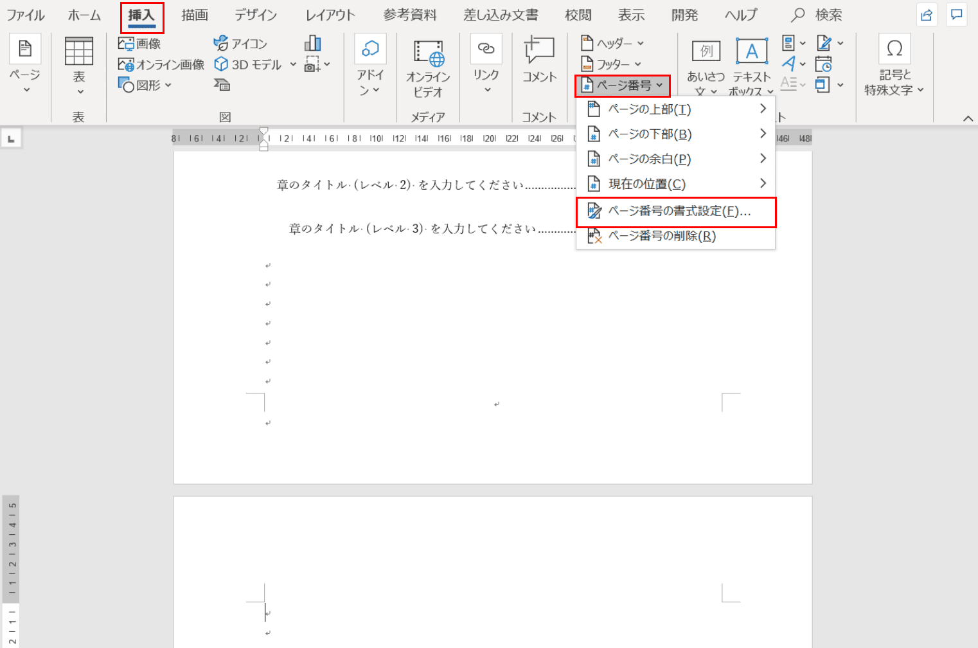
Task: Expand the ページの余白(P) submenu arrow
Action: (x=763, y=158)
